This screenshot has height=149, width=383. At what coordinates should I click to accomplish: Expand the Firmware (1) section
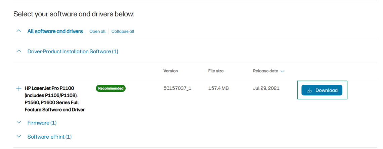pyautogui.click(x=42, y=123)
